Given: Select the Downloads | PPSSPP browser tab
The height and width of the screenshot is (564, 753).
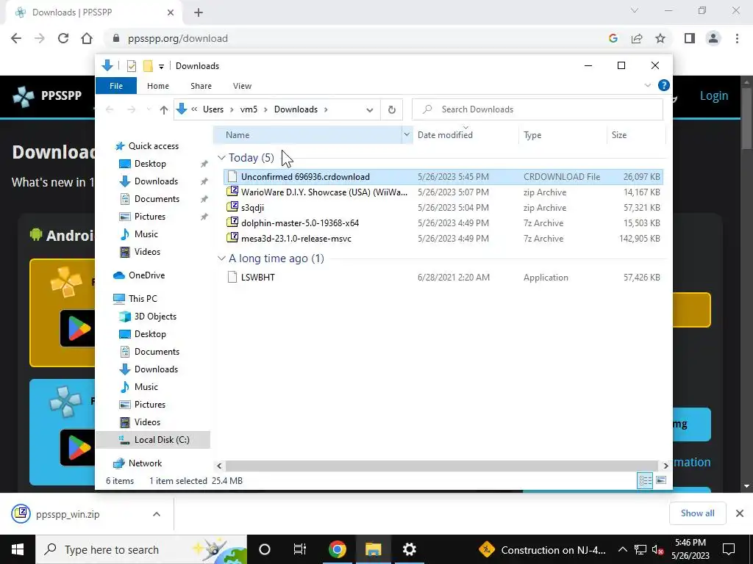Looking at the screenshot, I should (95, 12).
